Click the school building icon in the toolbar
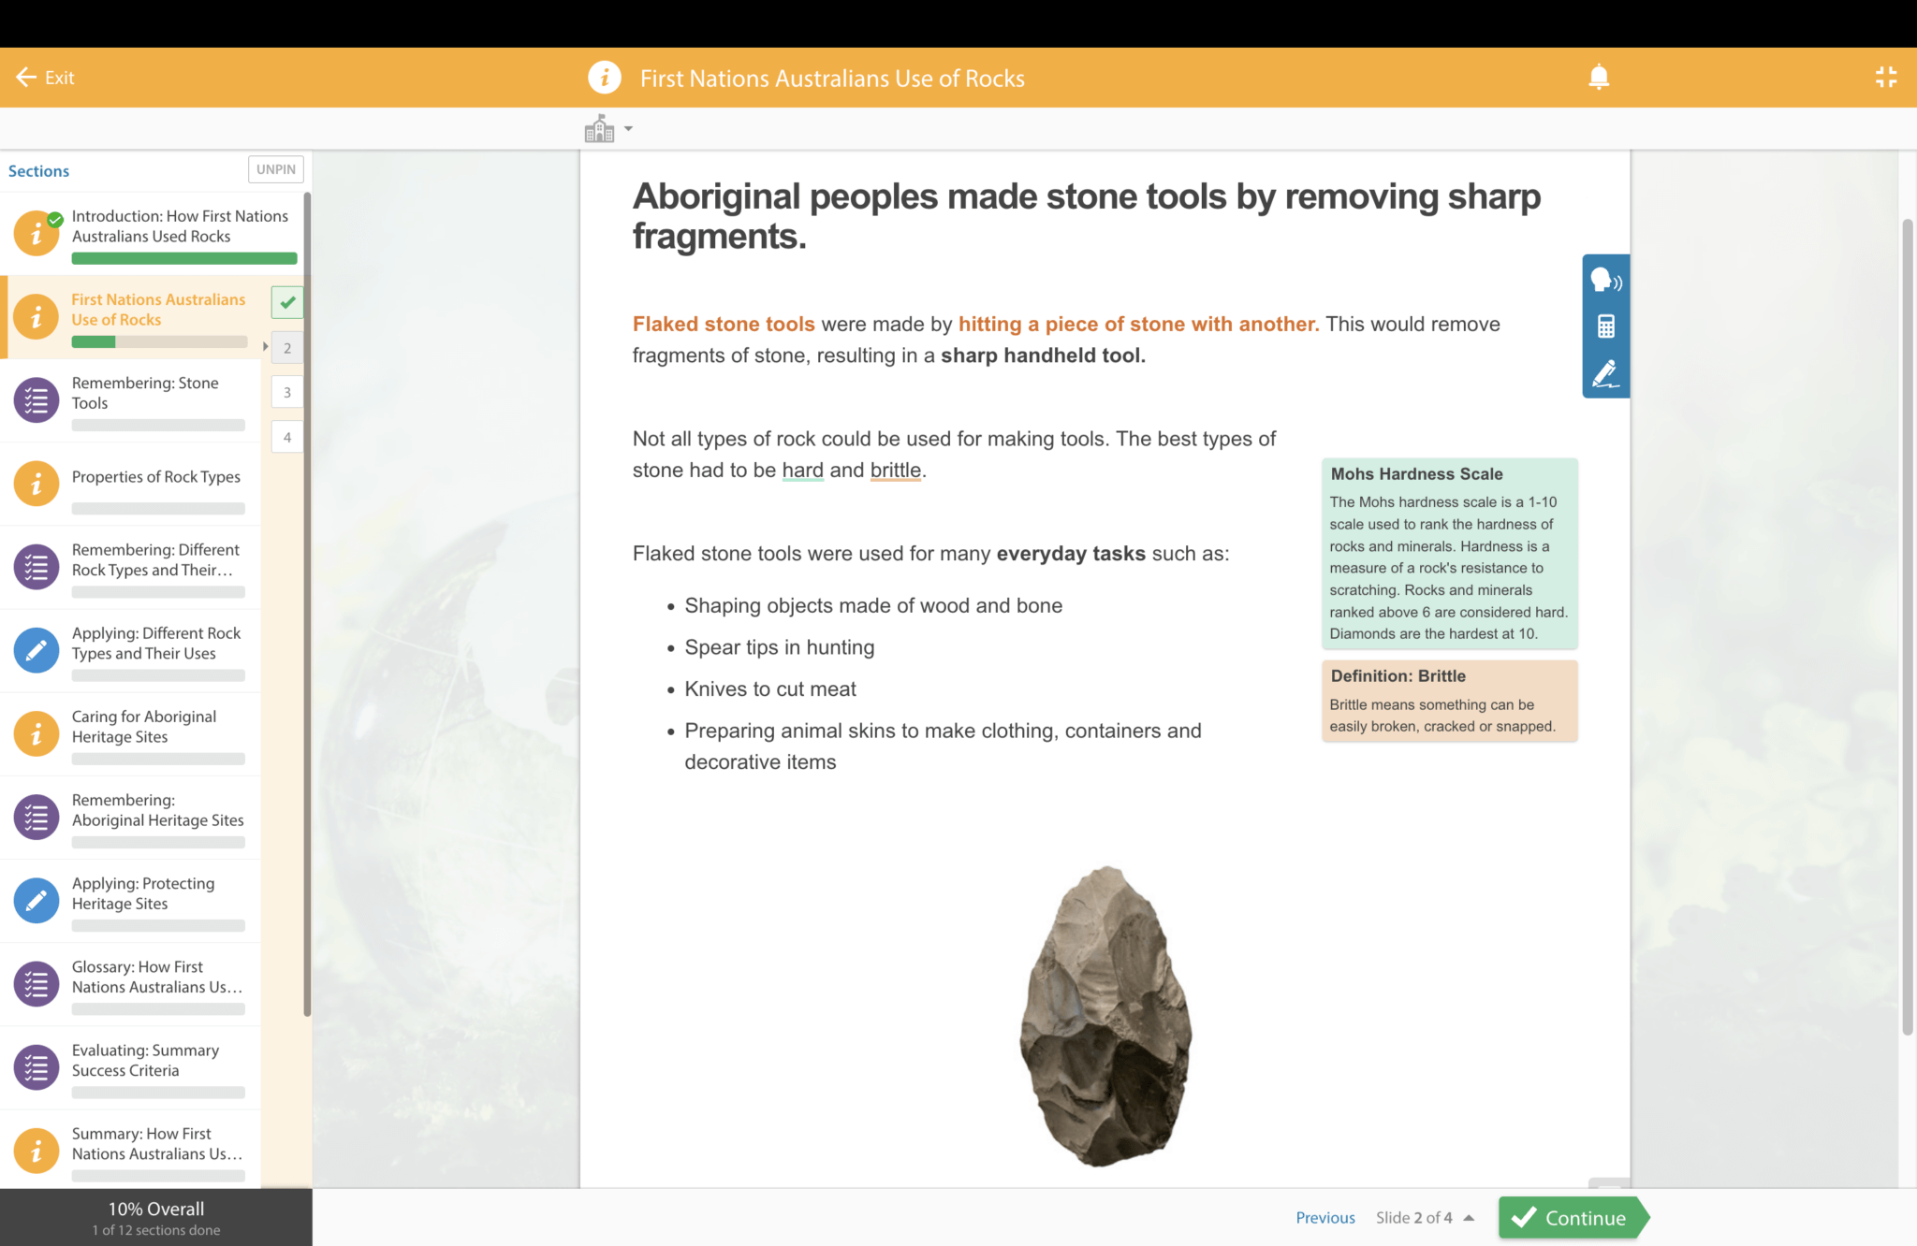The width and height of the screenshot is (1917, 1246). (598, 127)
